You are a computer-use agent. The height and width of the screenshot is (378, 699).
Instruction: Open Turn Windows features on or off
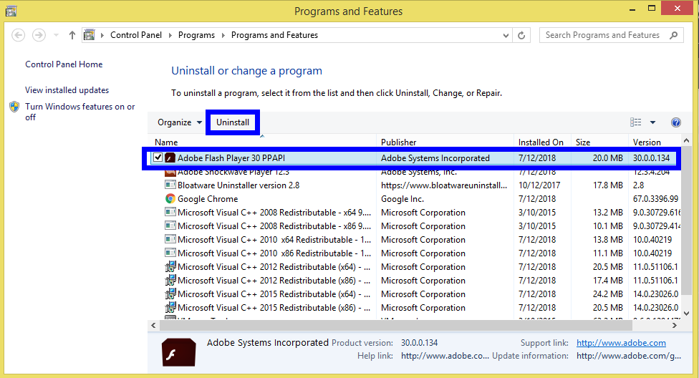(79, 112)
